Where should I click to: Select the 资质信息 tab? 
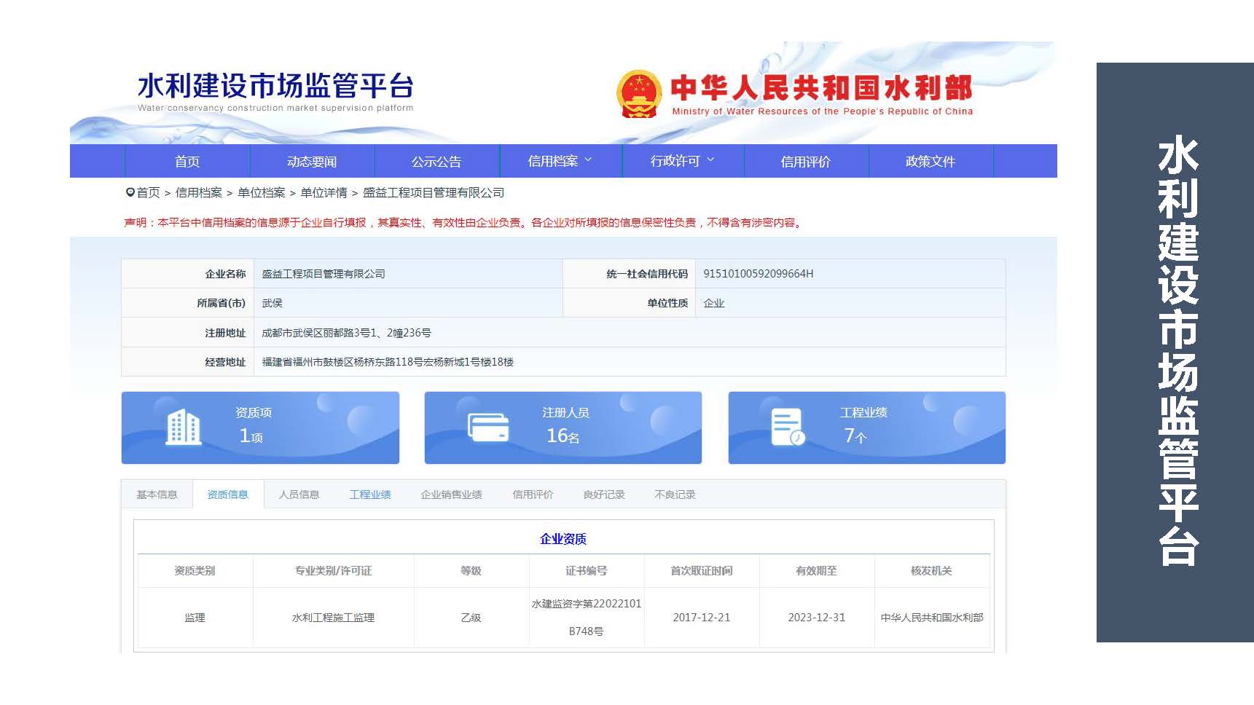pos(228,495)
